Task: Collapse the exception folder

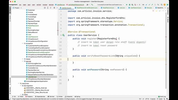Action: (x=23, y=43)
